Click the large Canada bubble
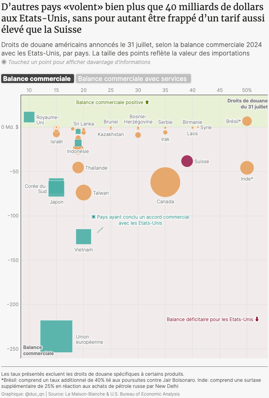This screenshot has height=398, width=269. [x=165, y=183]
